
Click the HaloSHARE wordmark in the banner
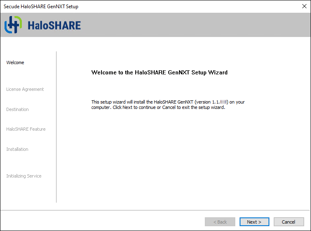[x=54, y=25]
